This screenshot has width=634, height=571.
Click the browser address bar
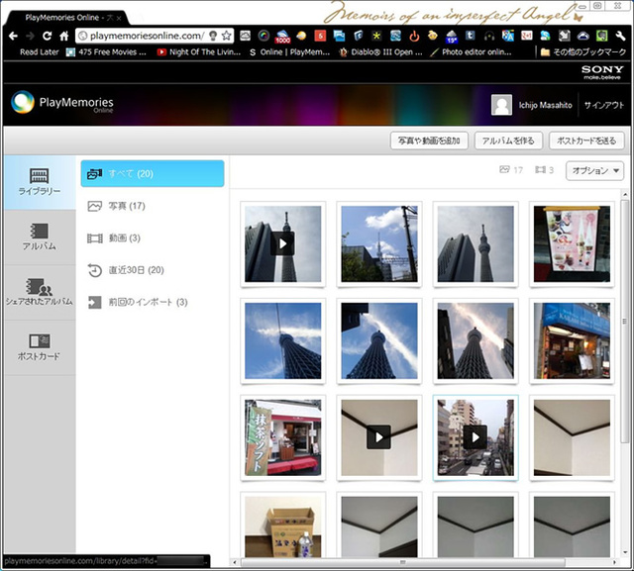click(x=149, y=35)
